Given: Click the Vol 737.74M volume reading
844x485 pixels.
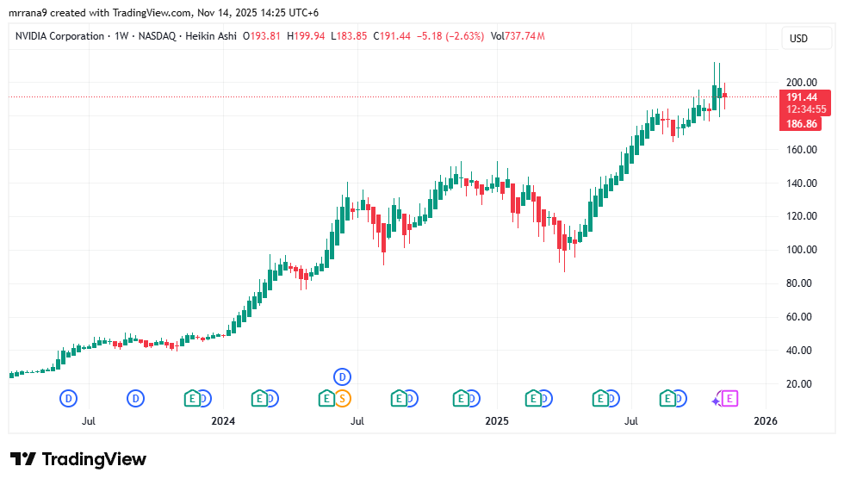Looking at the screenshot, I should coord(518,36).
